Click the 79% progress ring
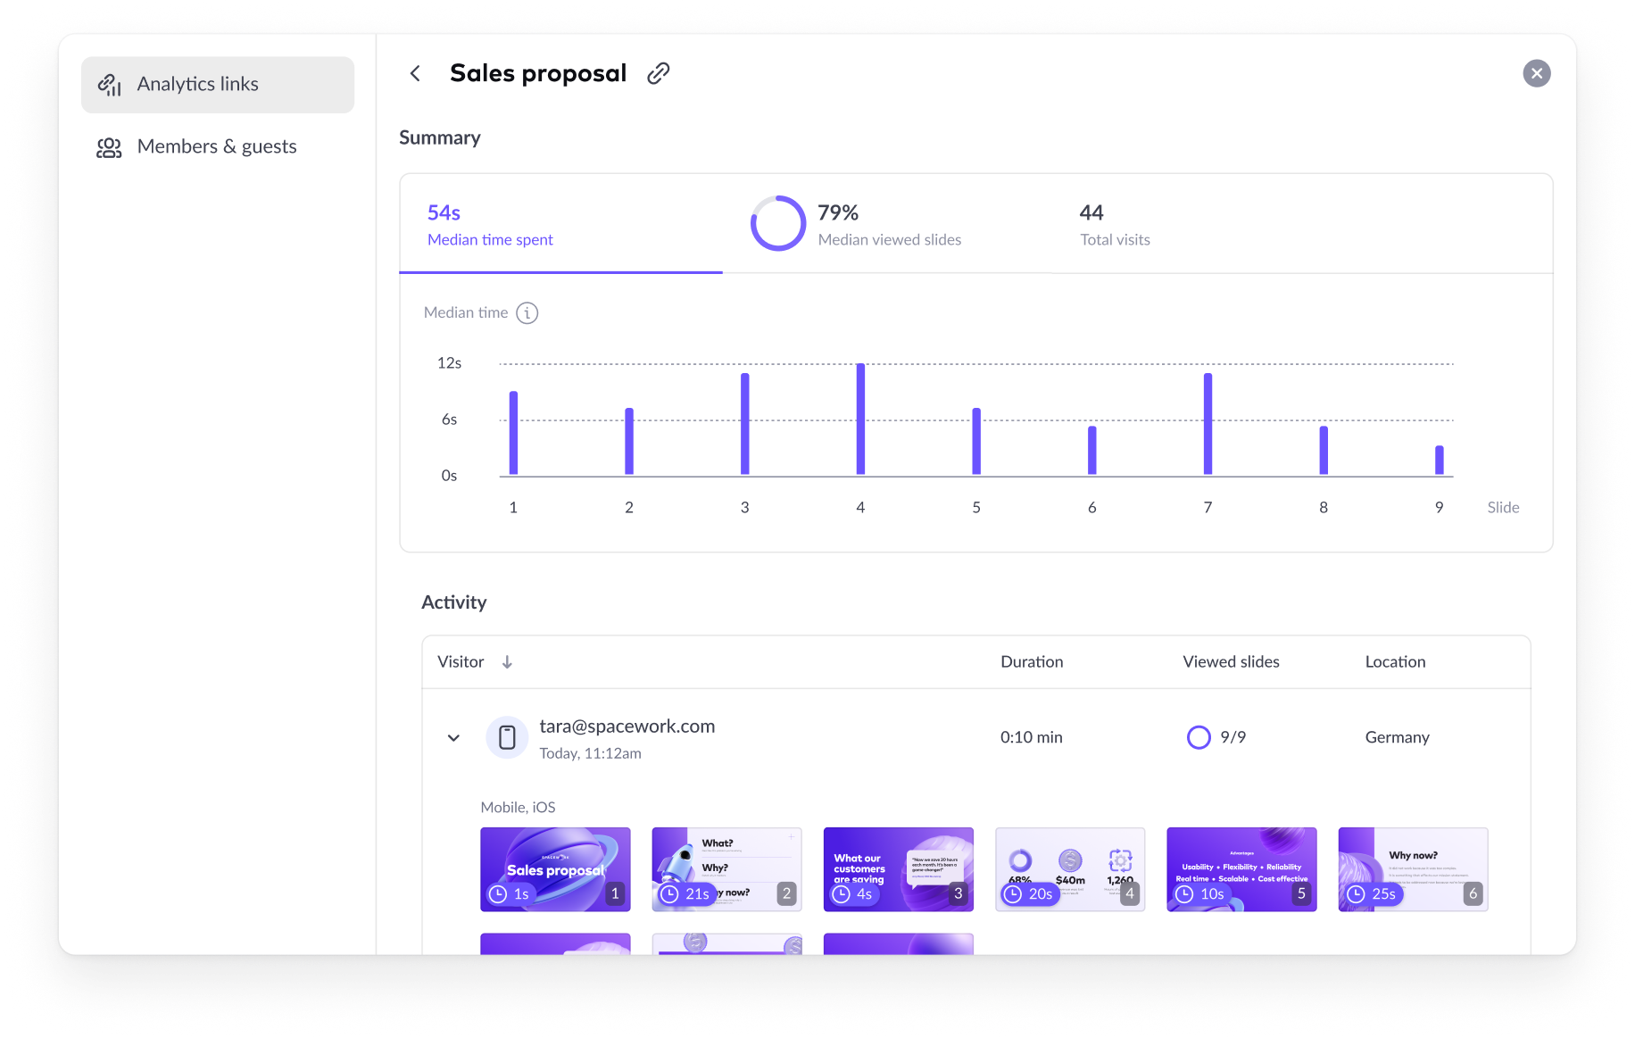This screenshot has width=1635, height=1038. tap(778, 223)
